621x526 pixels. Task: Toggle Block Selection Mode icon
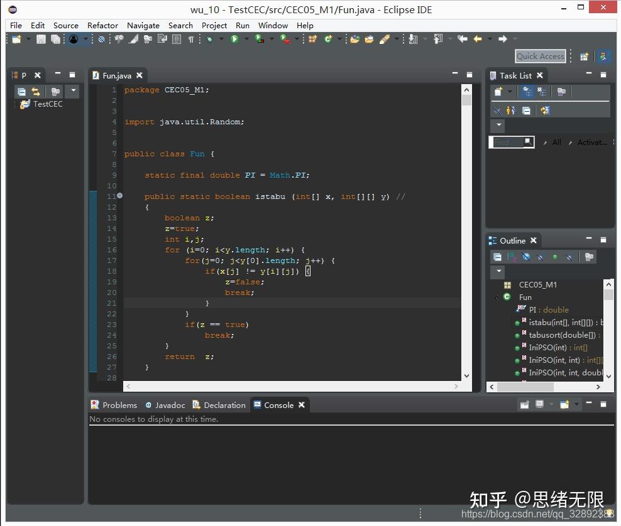click(x=177, y=39)
